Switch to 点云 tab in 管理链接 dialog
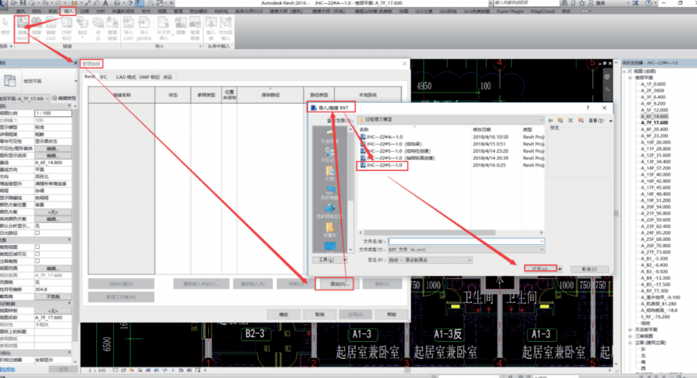 click(x=168, y=77)
